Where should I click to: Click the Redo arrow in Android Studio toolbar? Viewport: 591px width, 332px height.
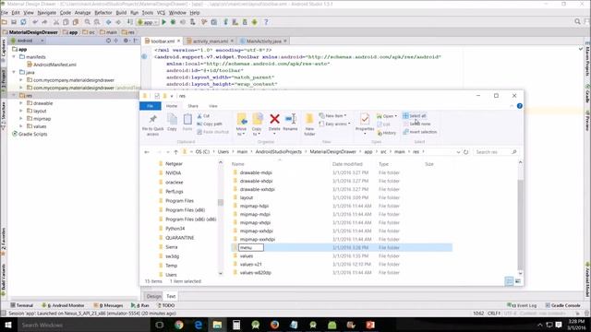[x=44, y=22]
